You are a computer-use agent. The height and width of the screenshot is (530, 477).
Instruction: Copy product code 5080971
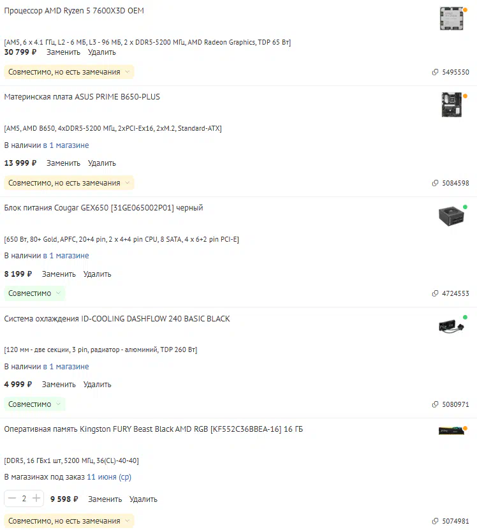pos(450,404)
